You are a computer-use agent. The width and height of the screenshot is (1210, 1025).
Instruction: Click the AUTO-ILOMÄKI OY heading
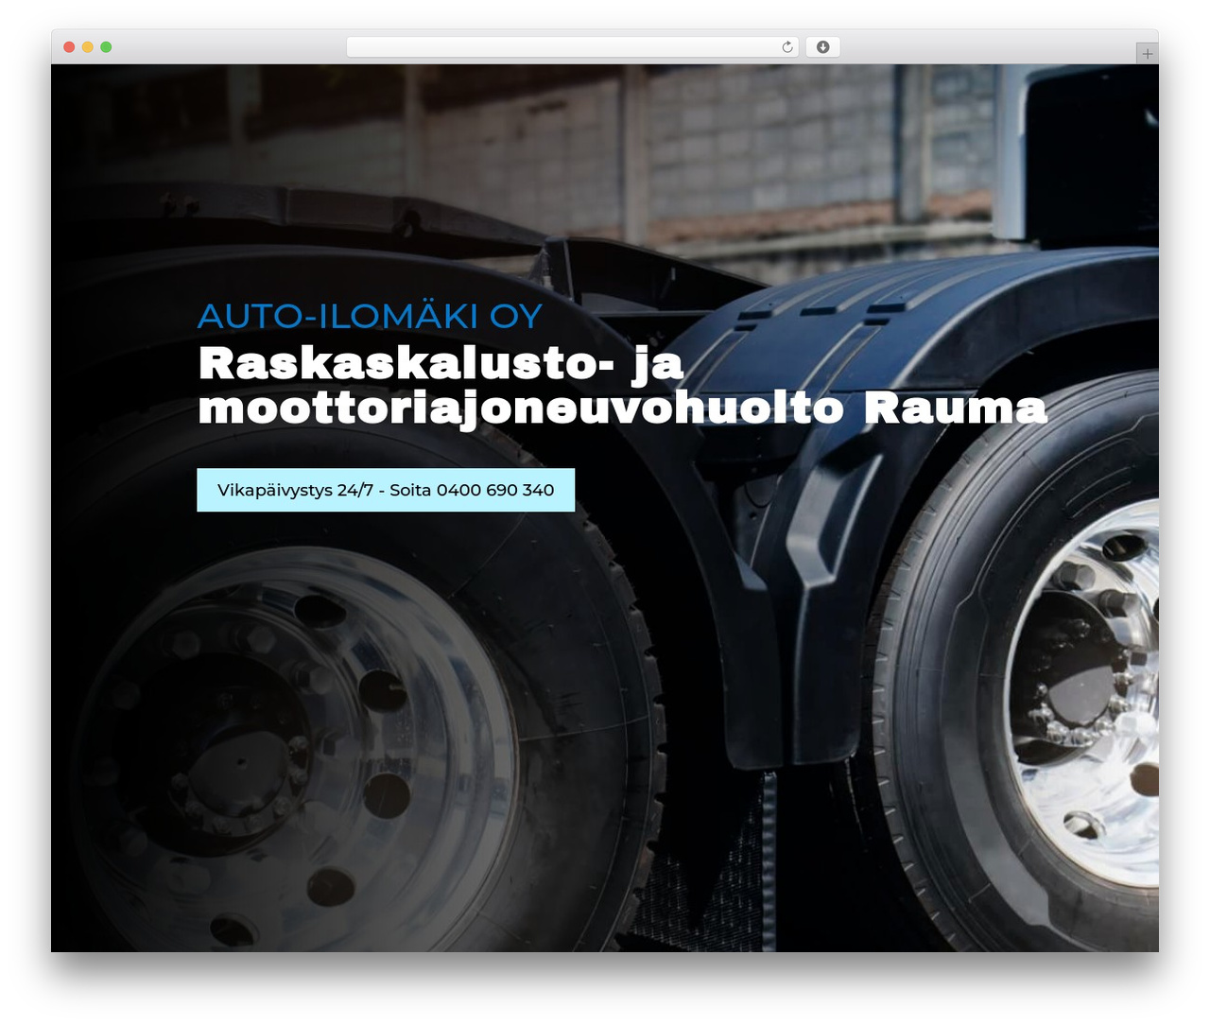(370, 316)
